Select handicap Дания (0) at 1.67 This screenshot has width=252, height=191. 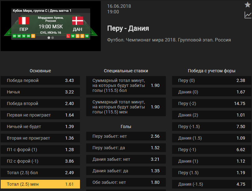212,92
